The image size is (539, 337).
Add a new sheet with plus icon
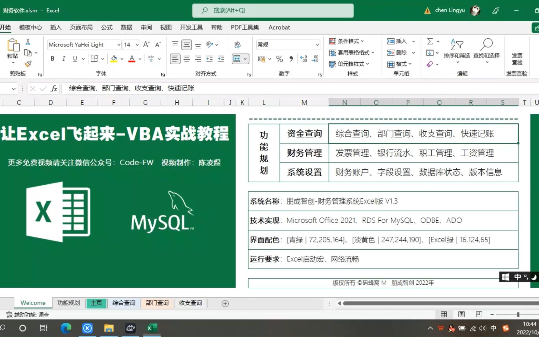click(225, 303)
